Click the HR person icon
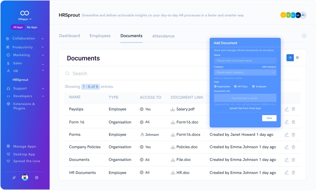The height and width of the screenshot is (190, 316). pos(8,71)
